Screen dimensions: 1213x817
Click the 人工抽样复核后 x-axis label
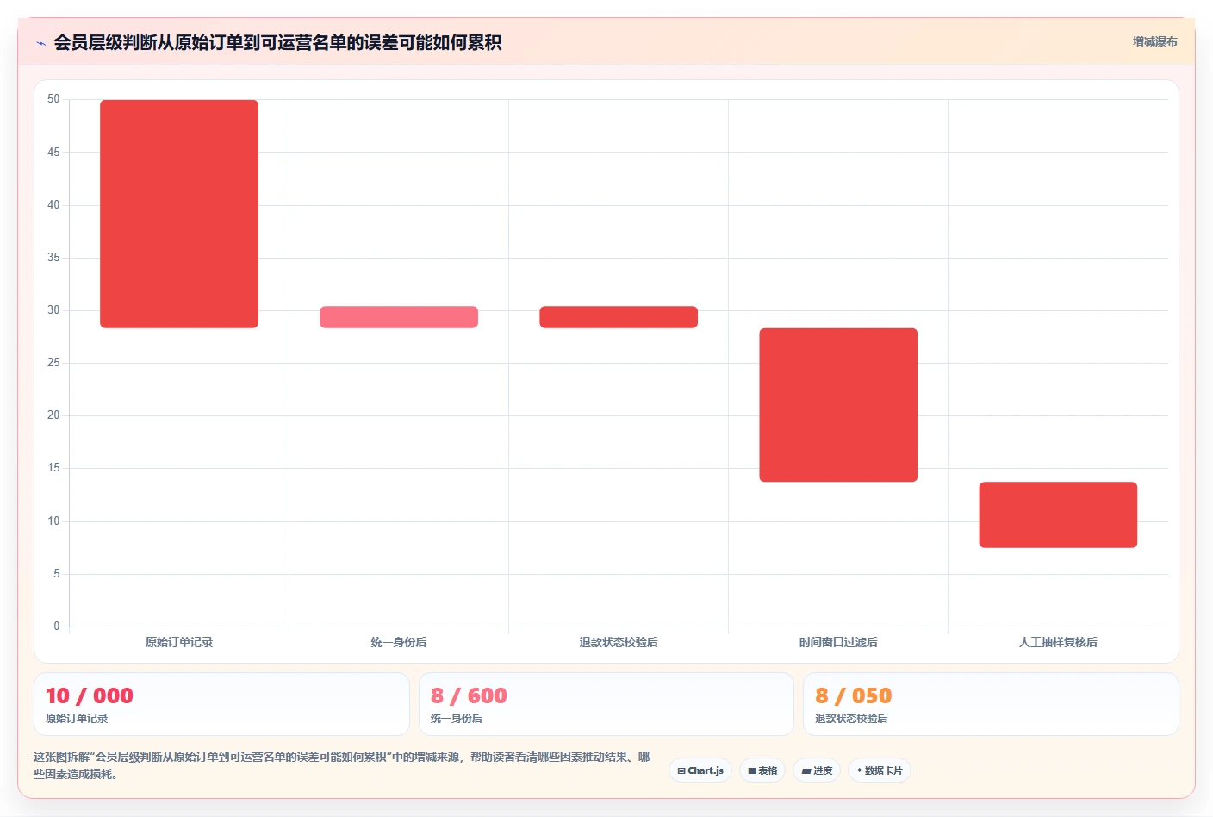coord(1058,642)
